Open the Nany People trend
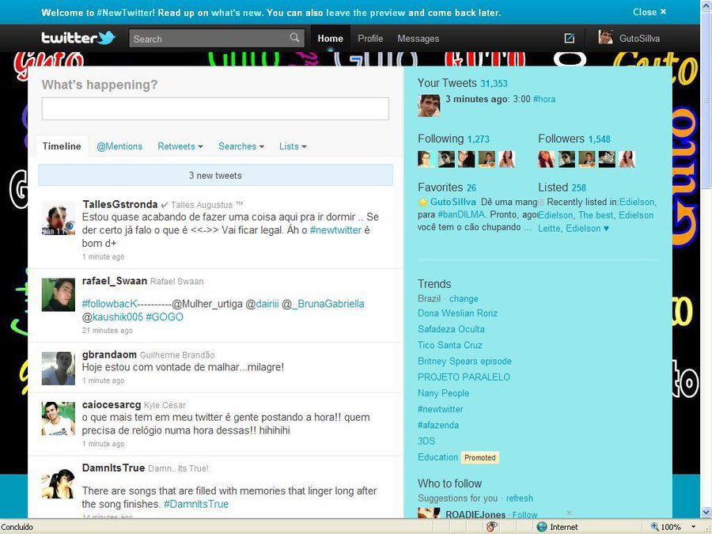This screenshot has height=534, width=712. [x=443, y=393]
